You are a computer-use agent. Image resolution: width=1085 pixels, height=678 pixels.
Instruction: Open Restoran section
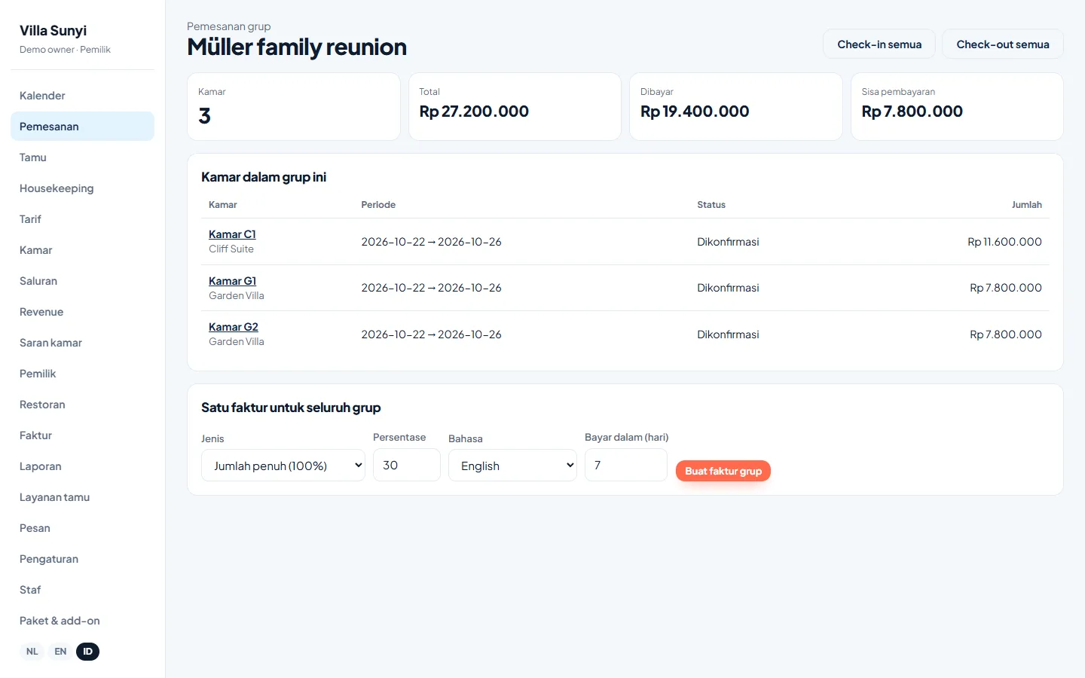[82, 405]
